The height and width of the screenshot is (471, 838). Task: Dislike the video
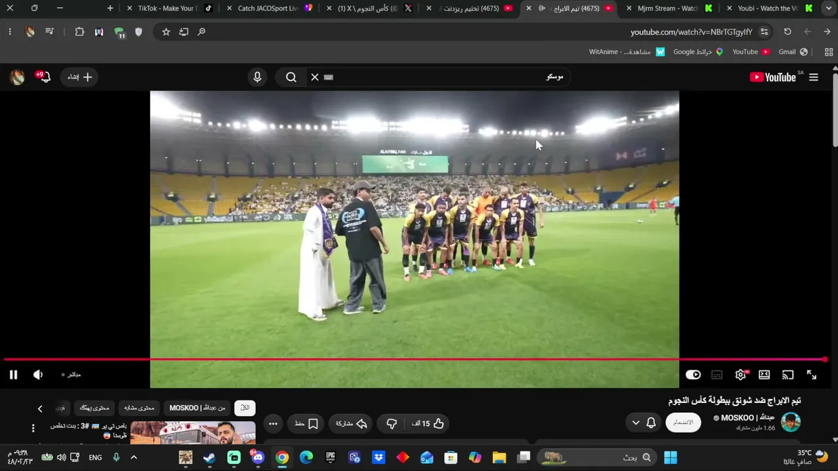(x=392, y=423)
